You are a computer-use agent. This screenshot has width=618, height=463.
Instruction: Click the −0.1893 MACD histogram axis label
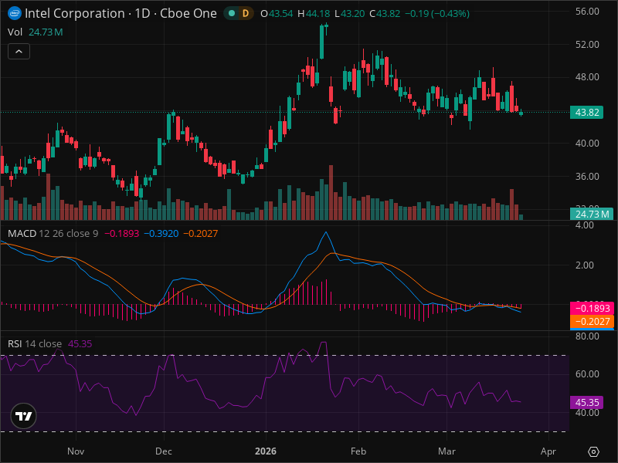point(593,308)
